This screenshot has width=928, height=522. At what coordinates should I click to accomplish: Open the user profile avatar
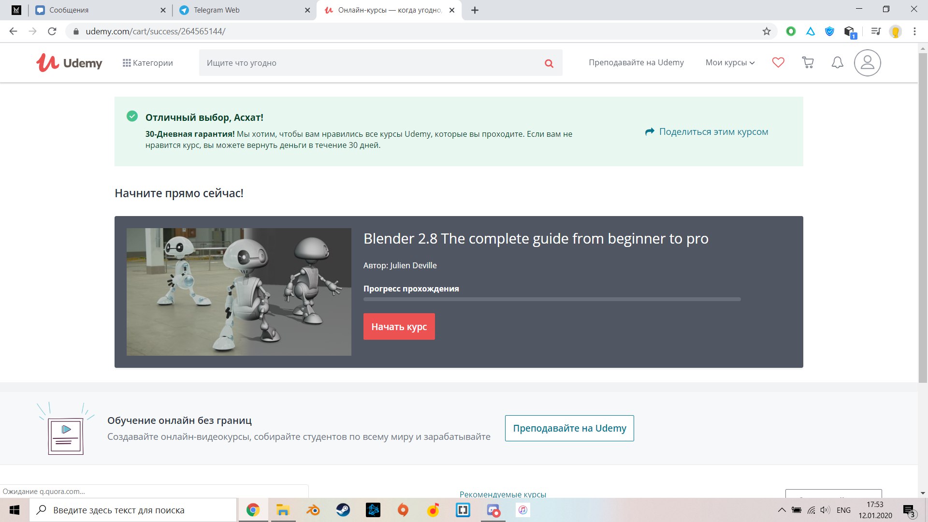[867, 63]
